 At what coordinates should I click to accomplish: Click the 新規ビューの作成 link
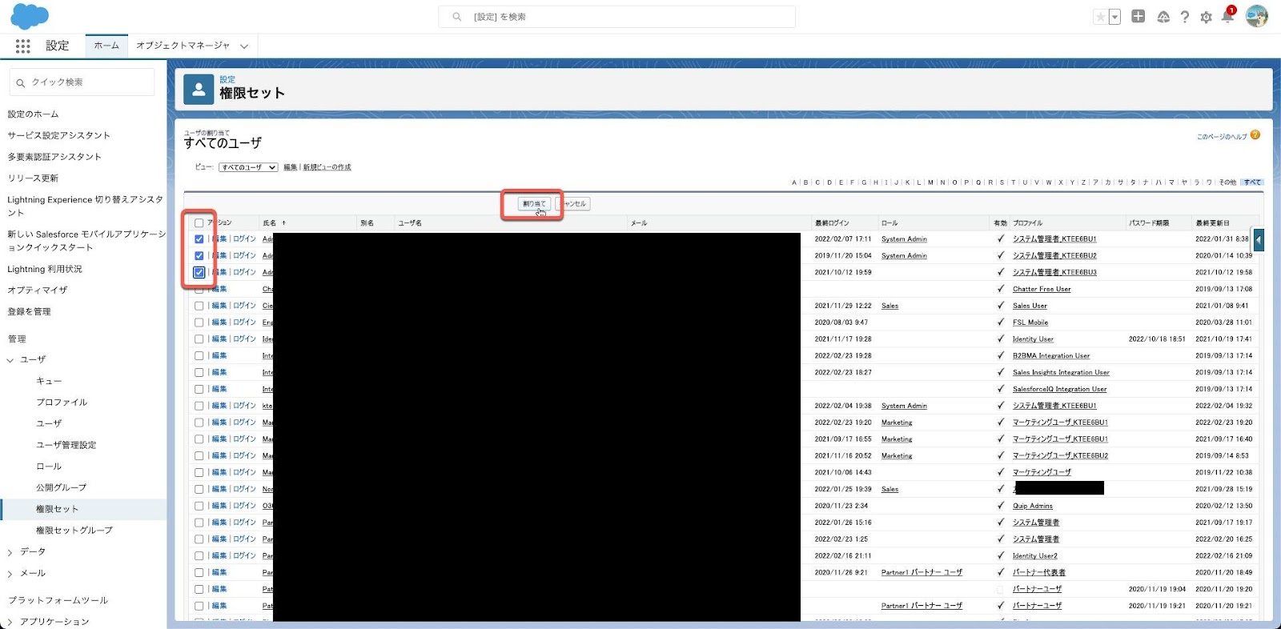327,167
